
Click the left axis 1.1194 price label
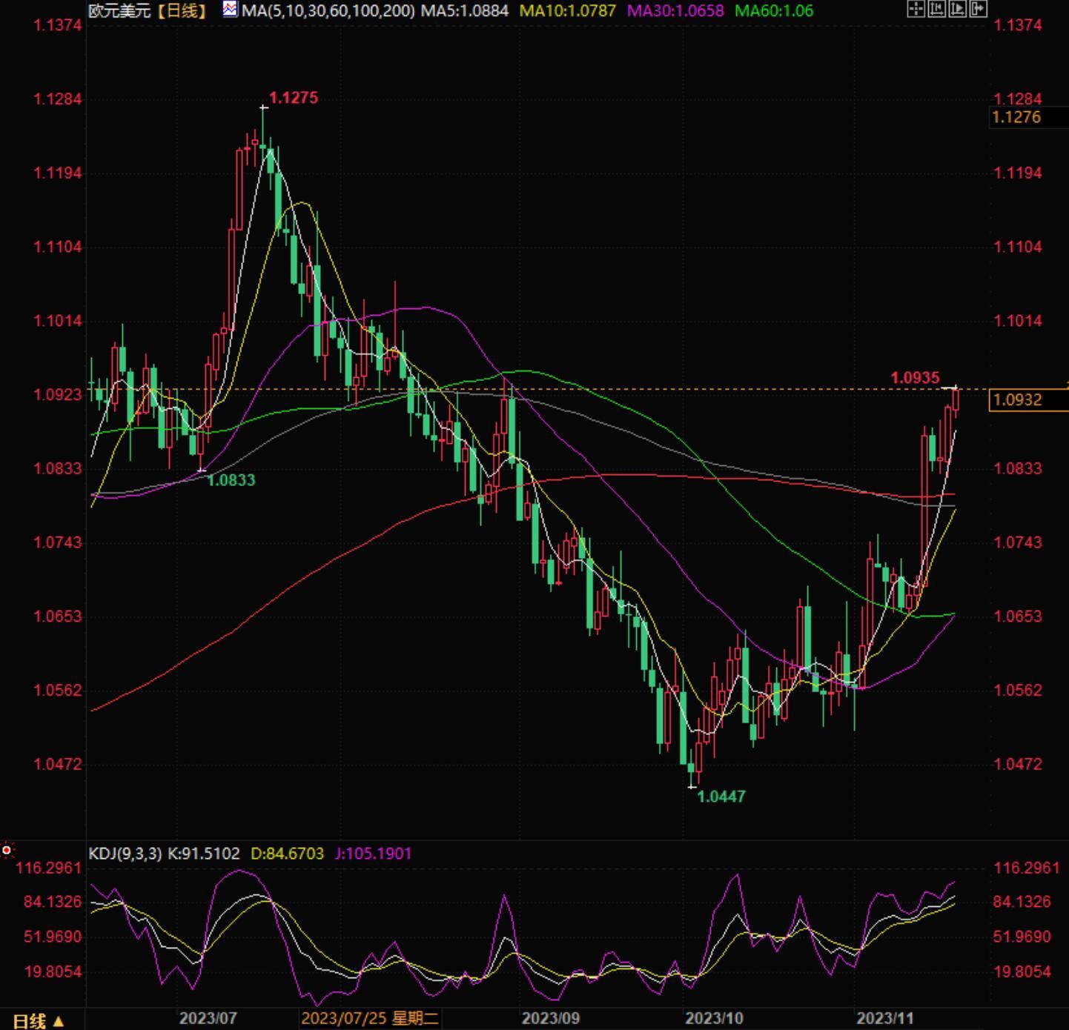click(58, 173)
